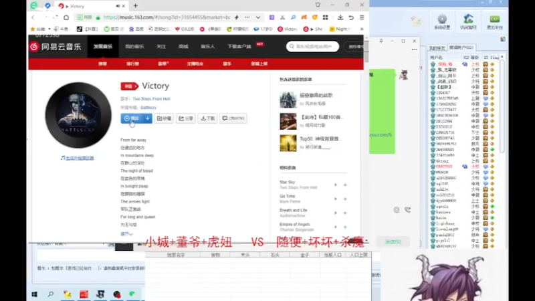Add Star Sky to the play queue
Viewport: 535px width, 301px height.
click(x=345, y=185)
